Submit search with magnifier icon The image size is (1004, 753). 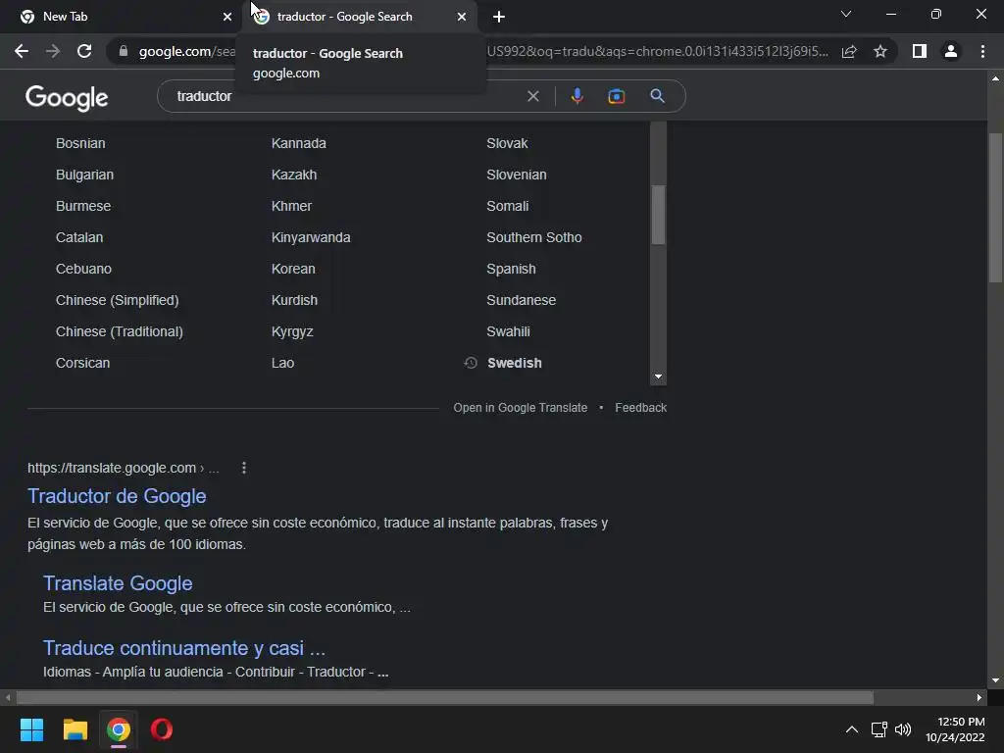click(x=657, y=96)
